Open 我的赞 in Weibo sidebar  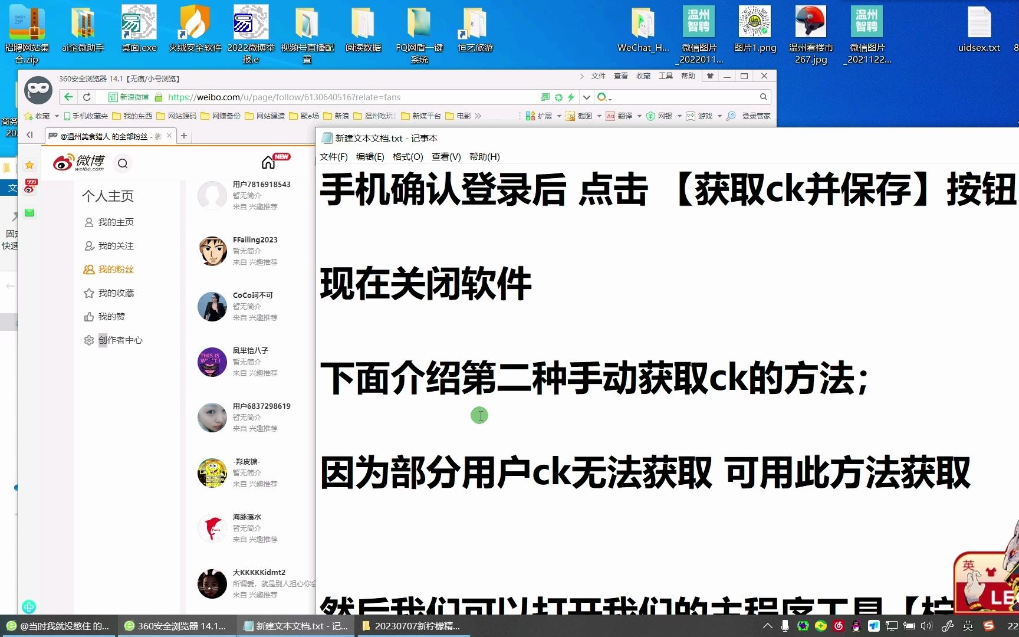click(x=104, y=316)
